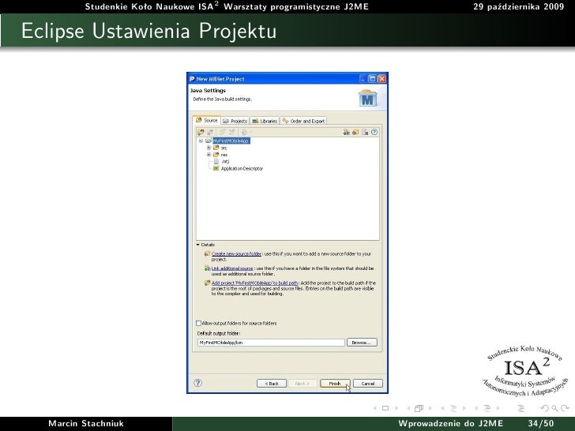The width and height of the screenshot is (575, 431).
Task: Click the '34/50' slide counter
Action: pyautogui.click(x=541, y=424)
